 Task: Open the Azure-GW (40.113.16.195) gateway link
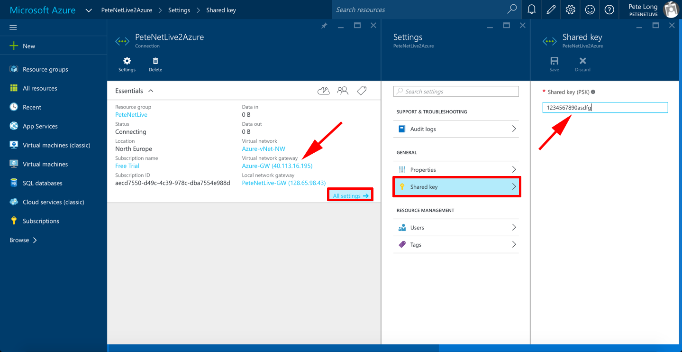coord(277,166)
